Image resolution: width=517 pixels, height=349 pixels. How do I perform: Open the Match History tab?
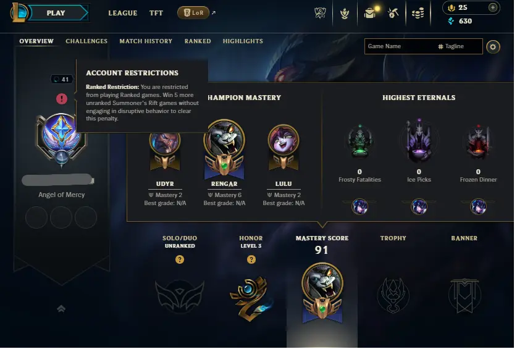tap(146, 41)
